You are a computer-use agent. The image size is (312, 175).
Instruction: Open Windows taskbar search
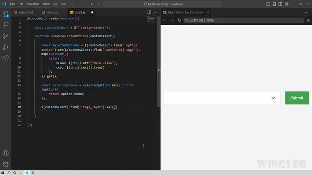point(9,173)
